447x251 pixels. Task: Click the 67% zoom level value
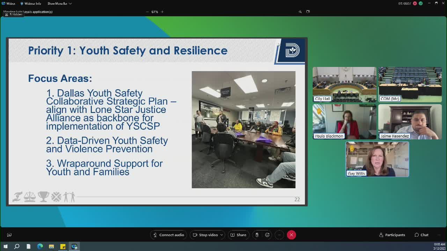[155, 12]
